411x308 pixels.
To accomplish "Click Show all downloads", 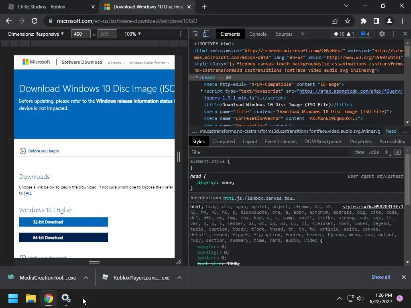I will (380, 277).
